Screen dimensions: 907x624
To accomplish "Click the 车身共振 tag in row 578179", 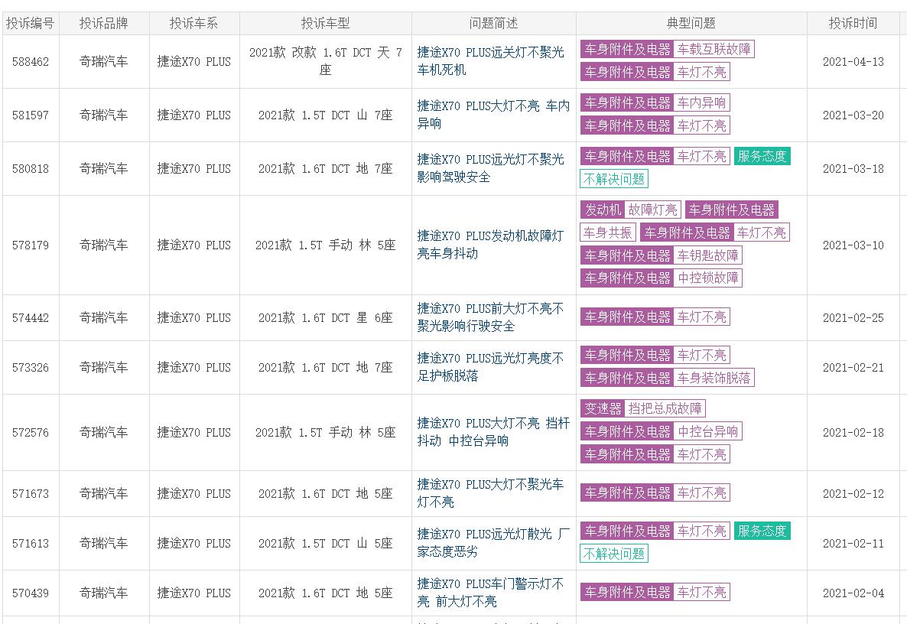I will pyautogui.click(x=608, y=232).
